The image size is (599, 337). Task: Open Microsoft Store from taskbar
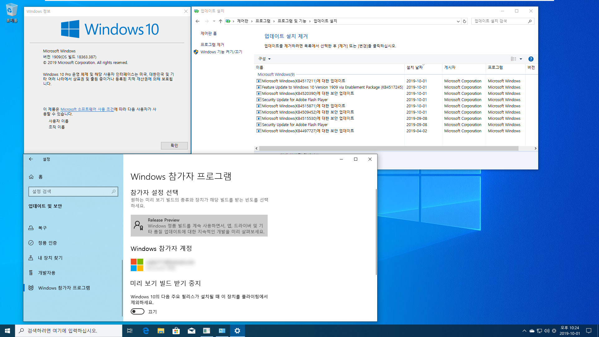(176, 331)
